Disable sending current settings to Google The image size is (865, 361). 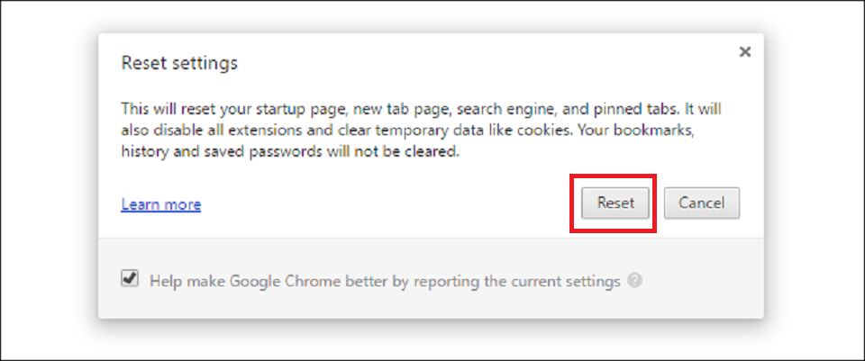point(131,280)
